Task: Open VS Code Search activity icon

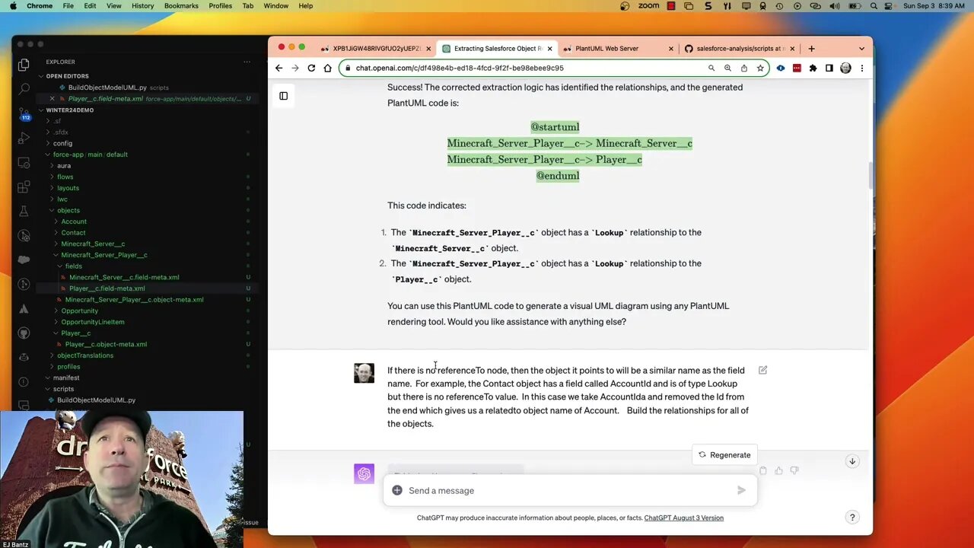Action: pos(24,90)
